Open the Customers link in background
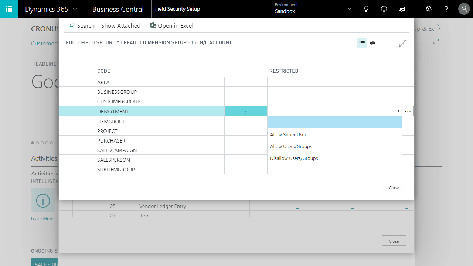Screen dimensions: 473x266 tap(45, 44)
